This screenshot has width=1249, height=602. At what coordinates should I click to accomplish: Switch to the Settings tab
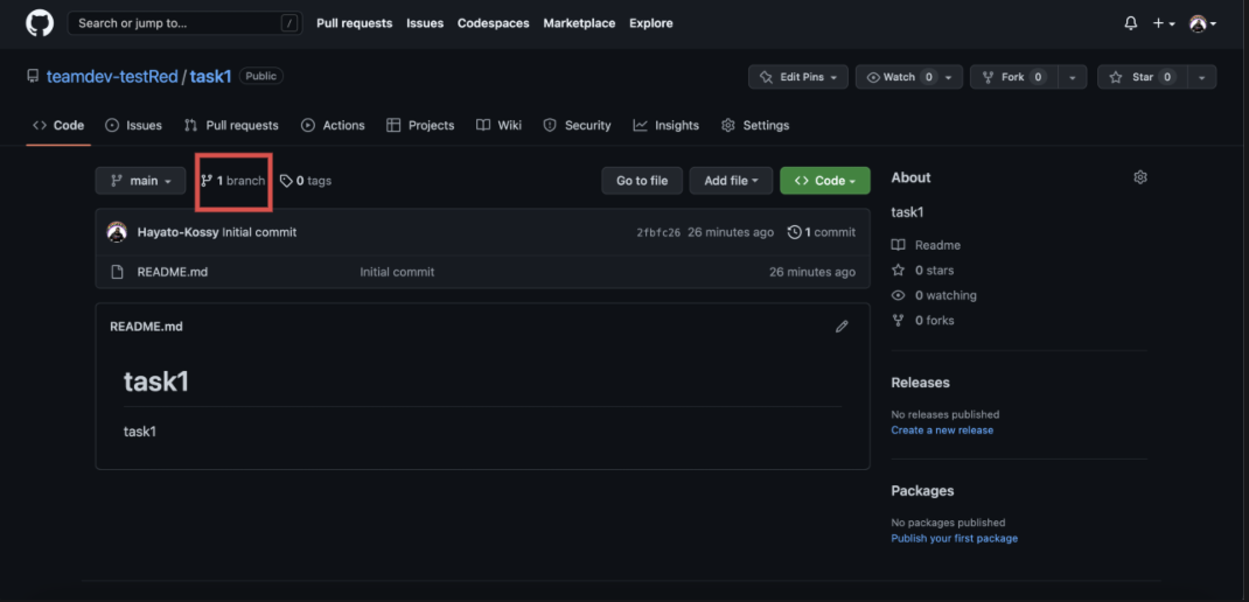pos(755,125)
